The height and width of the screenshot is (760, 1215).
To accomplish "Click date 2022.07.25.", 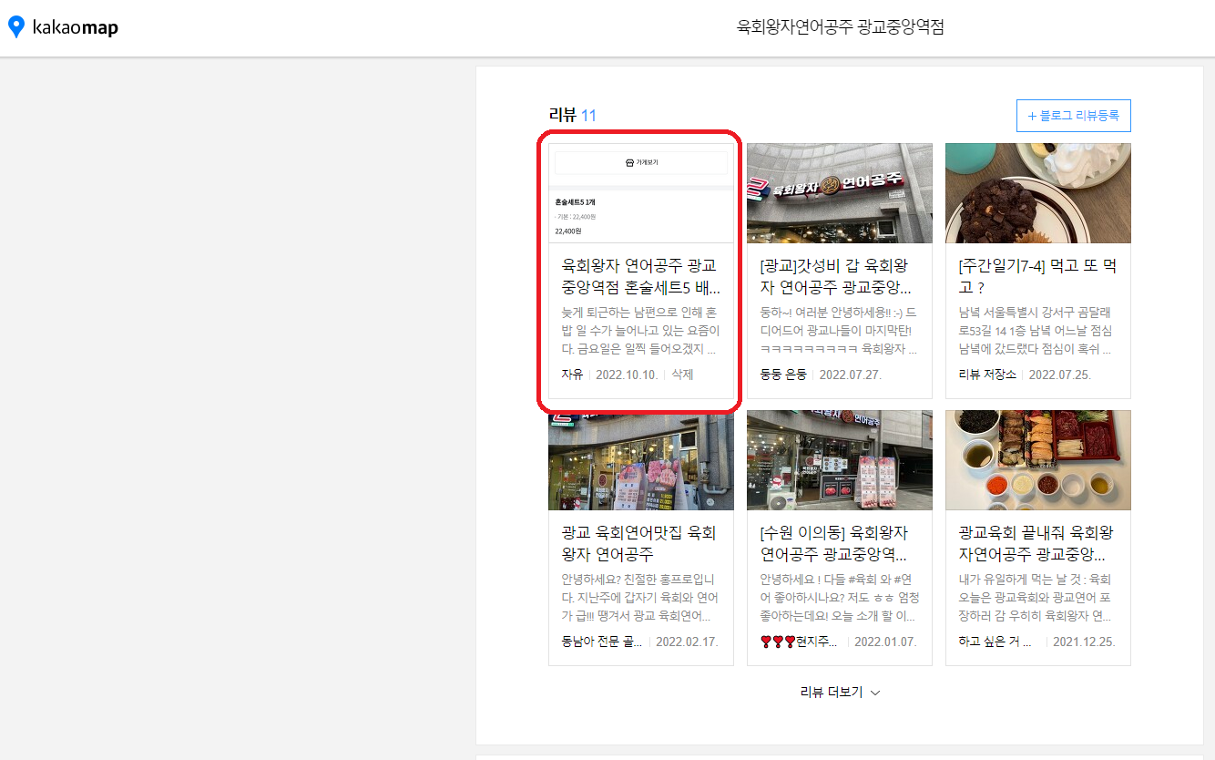I will (x=1060, y=375).
